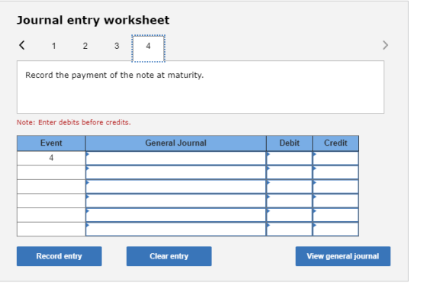Viewport: 427px width, 286px height.
Task: Select Debit cell in Event 4 row
Action: (x=289, y=158)
